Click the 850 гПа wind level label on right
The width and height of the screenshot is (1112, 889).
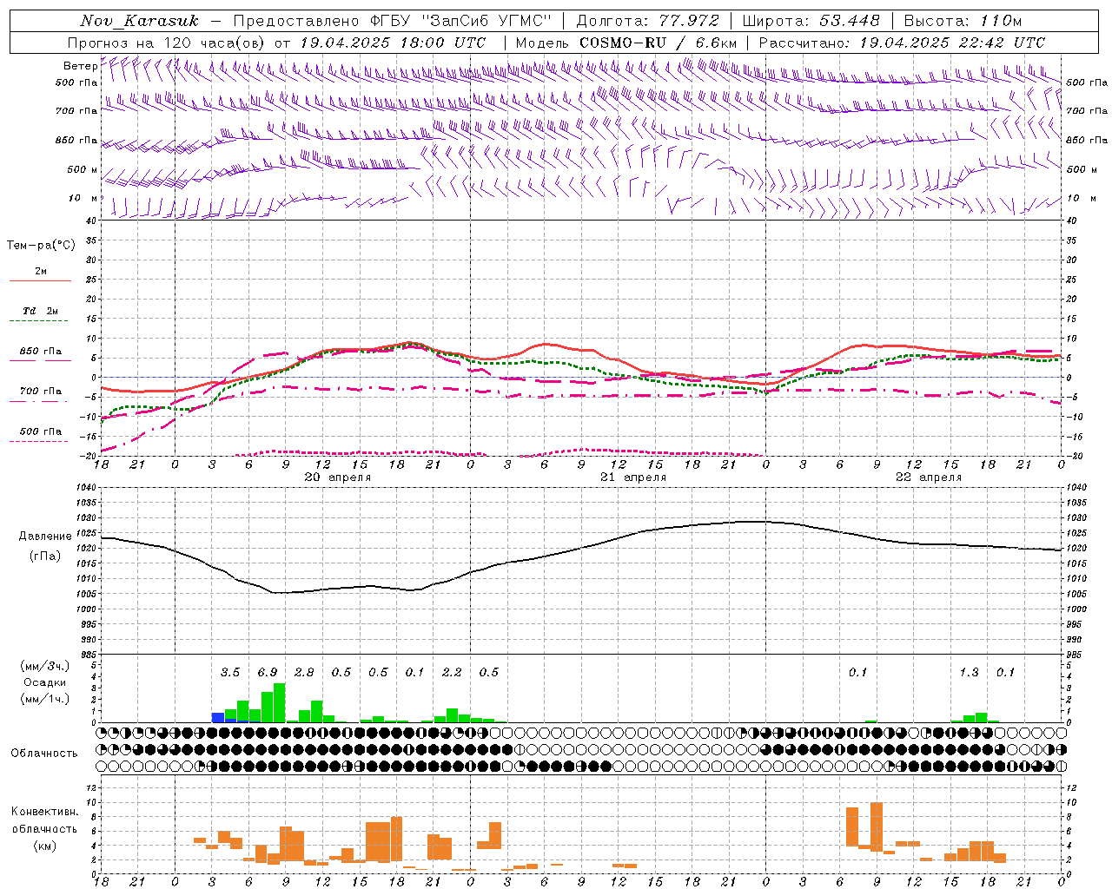[x=1087, y=140]
